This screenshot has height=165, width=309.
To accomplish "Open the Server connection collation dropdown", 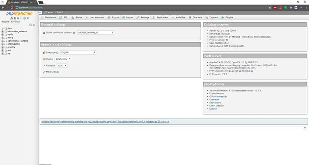I will click(95, 33).
